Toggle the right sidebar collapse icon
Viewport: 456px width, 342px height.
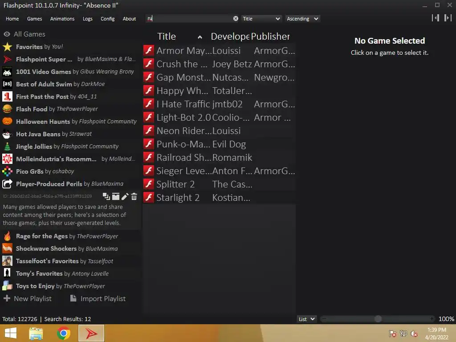tap(448, 18)
